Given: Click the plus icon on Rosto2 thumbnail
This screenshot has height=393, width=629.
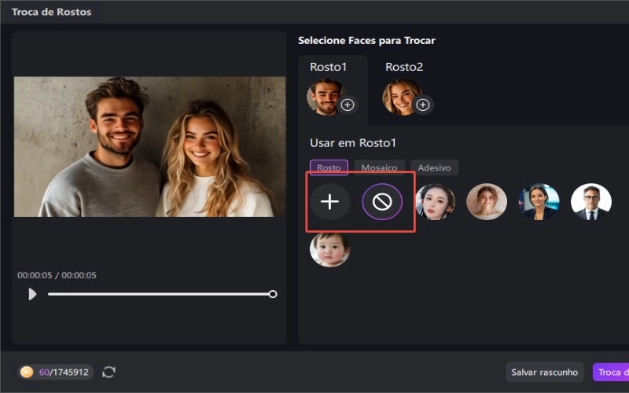Looking at the screenshot, I should (x=423, y=105).
